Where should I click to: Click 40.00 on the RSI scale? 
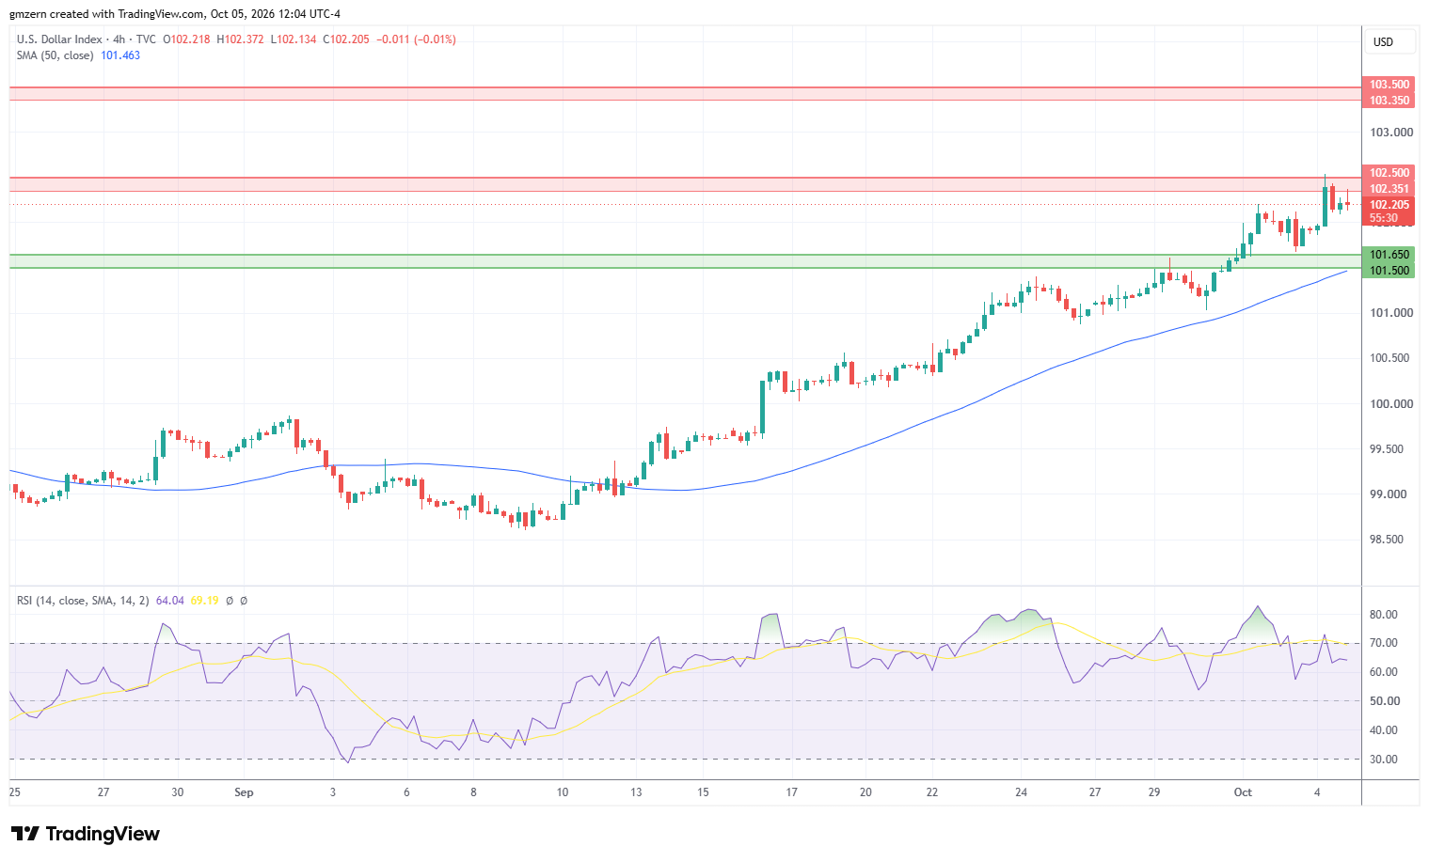(x=1384, y=730)
